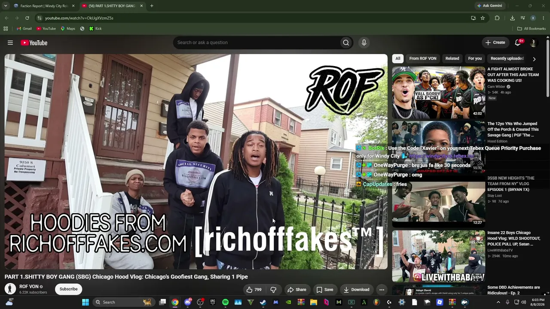Open the YouTube guide hamburger menu
Screen dimensions: 550x309
(x=10, y=42)
